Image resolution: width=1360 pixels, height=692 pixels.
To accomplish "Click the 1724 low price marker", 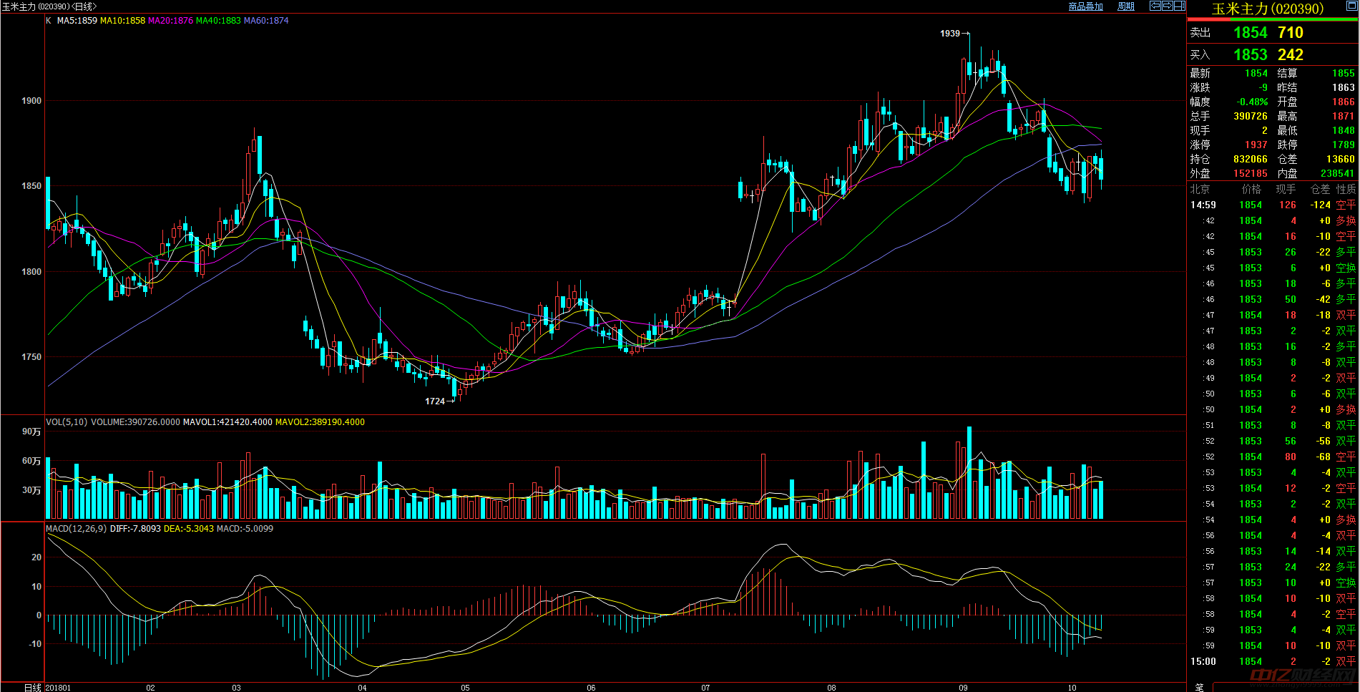I will (x=435, y=401).
